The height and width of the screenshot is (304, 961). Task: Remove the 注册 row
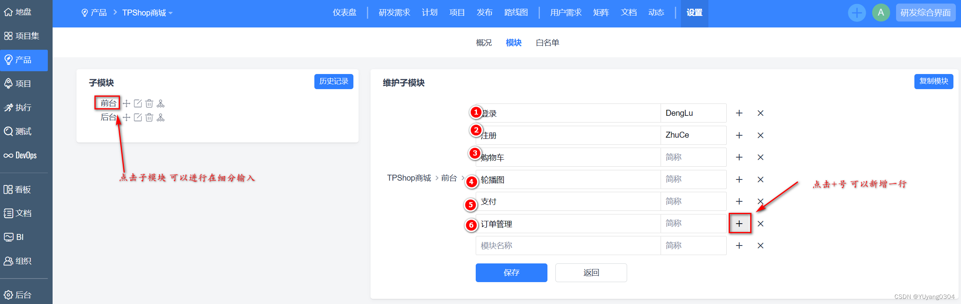(x=760, y=135)
